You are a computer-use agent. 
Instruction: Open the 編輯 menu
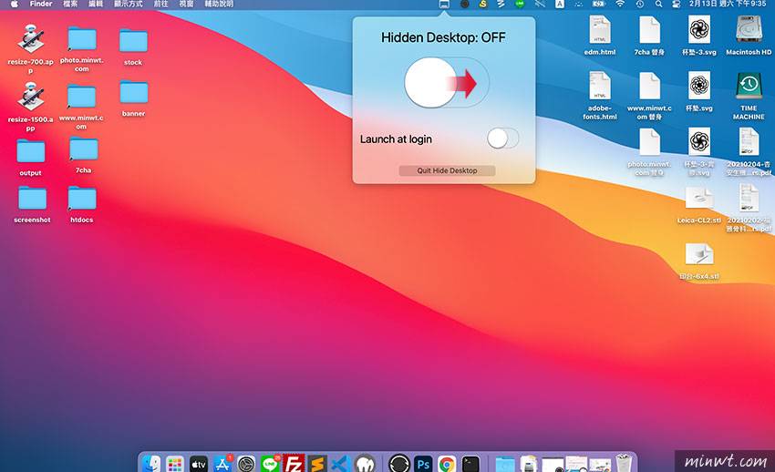[x=96, y=4]
